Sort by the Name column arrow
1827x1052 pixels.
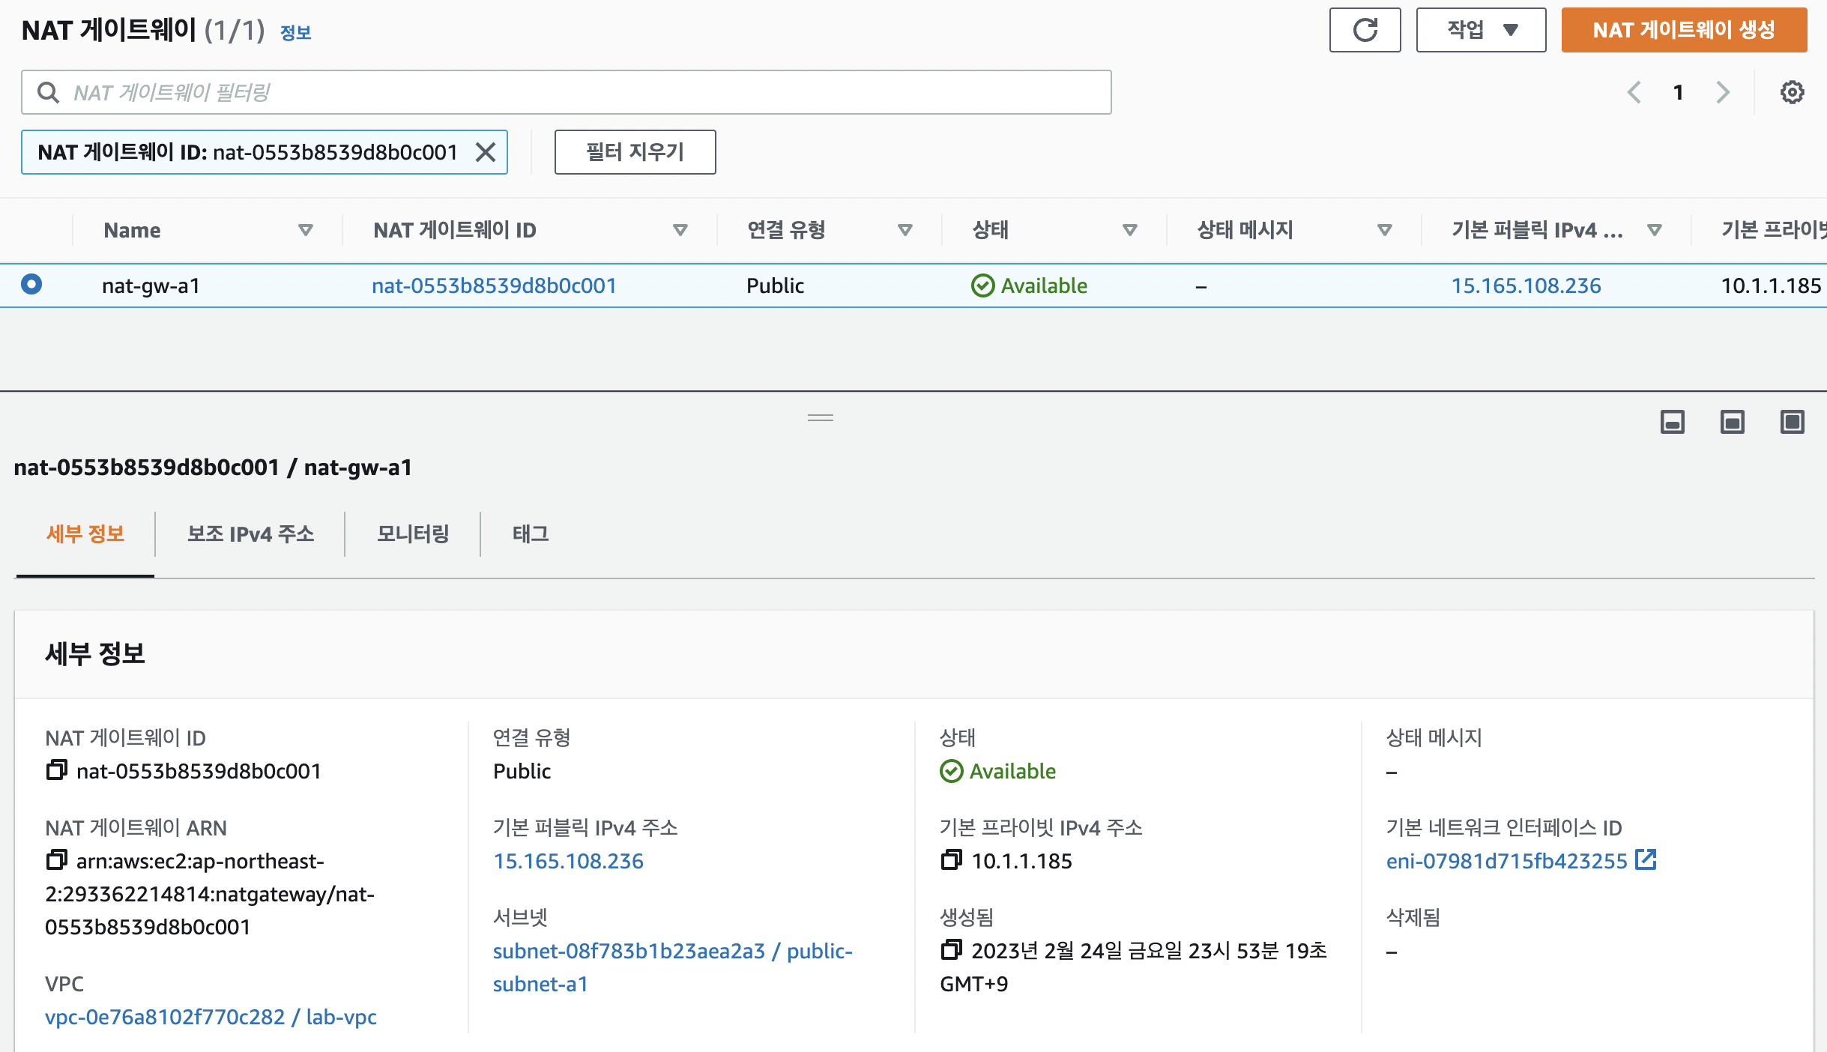[x=305, y=230]
